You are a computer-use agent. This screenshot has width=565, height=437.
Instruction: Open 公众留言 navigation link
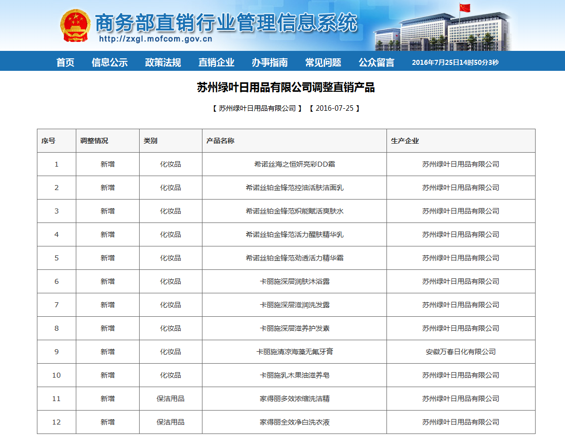376,62
